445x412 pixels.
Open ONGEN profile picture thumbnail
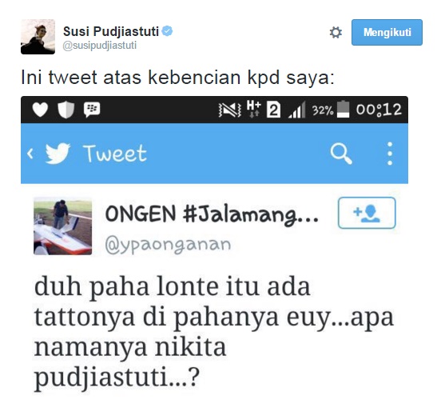coord(63,226)
